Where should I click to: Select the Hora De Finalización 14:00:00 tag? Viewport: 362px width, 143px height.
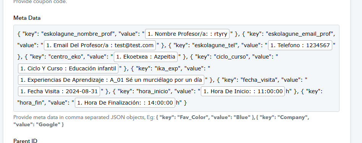point(125,103)
